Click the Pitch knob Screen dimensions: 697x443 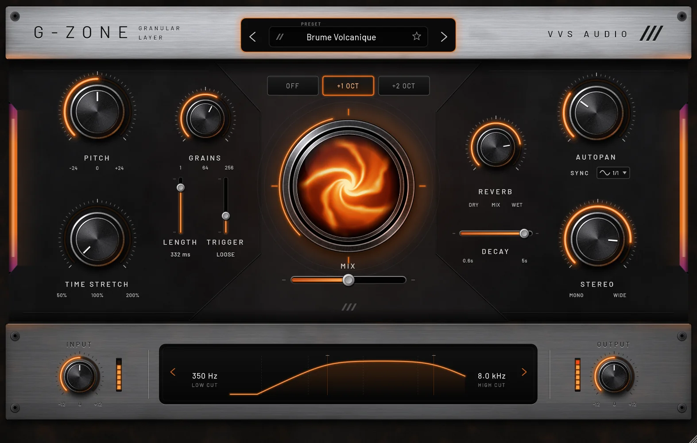point(97,111)
